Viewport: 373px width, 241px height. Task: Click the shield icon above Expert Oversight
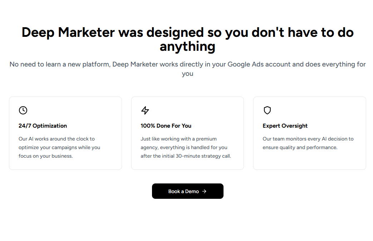(x=267, y=110)
